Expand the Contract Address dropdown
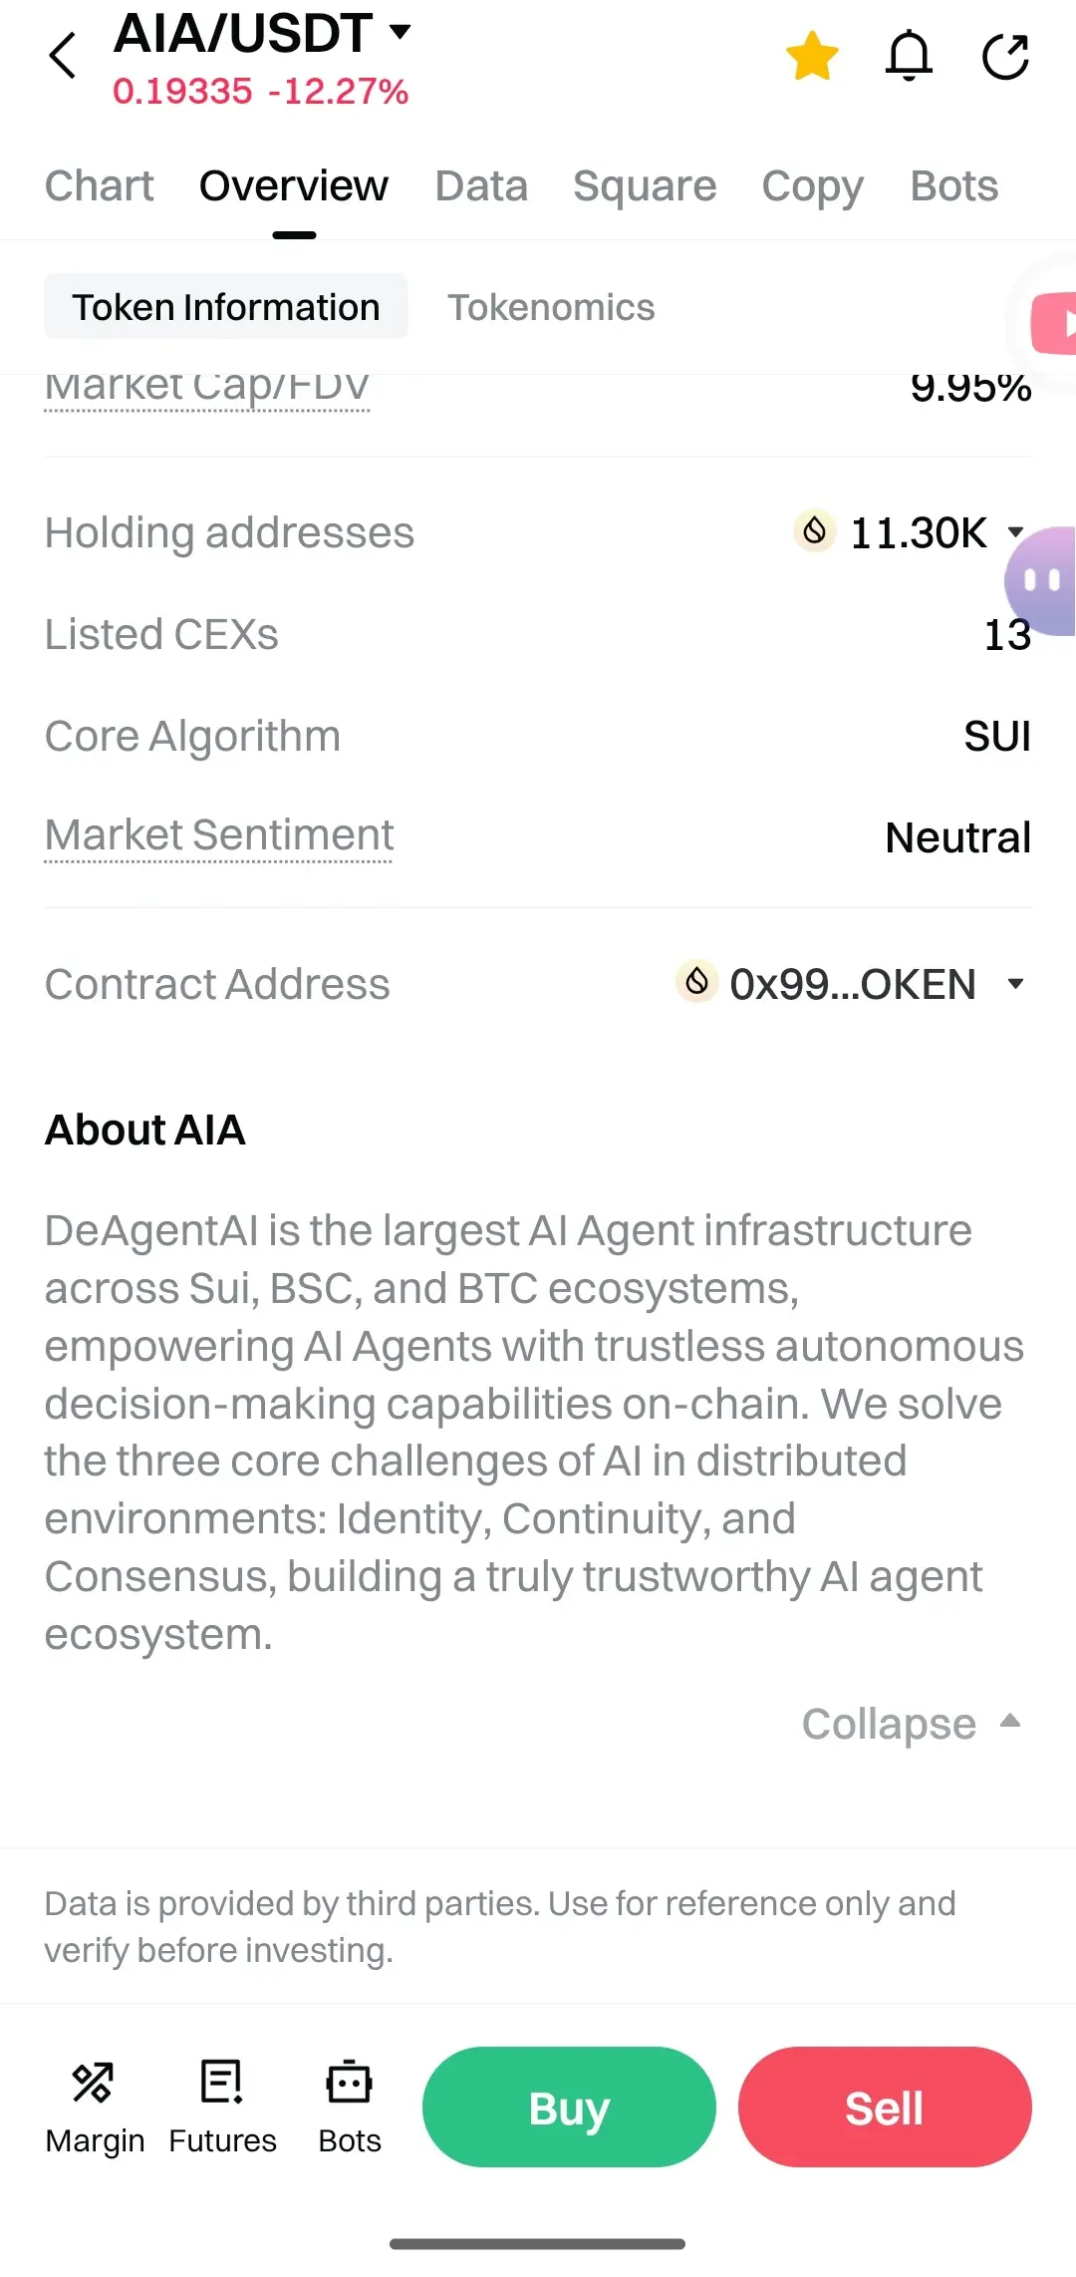This screenshot has width=1076, height=2277. (x=1015, y=984)
